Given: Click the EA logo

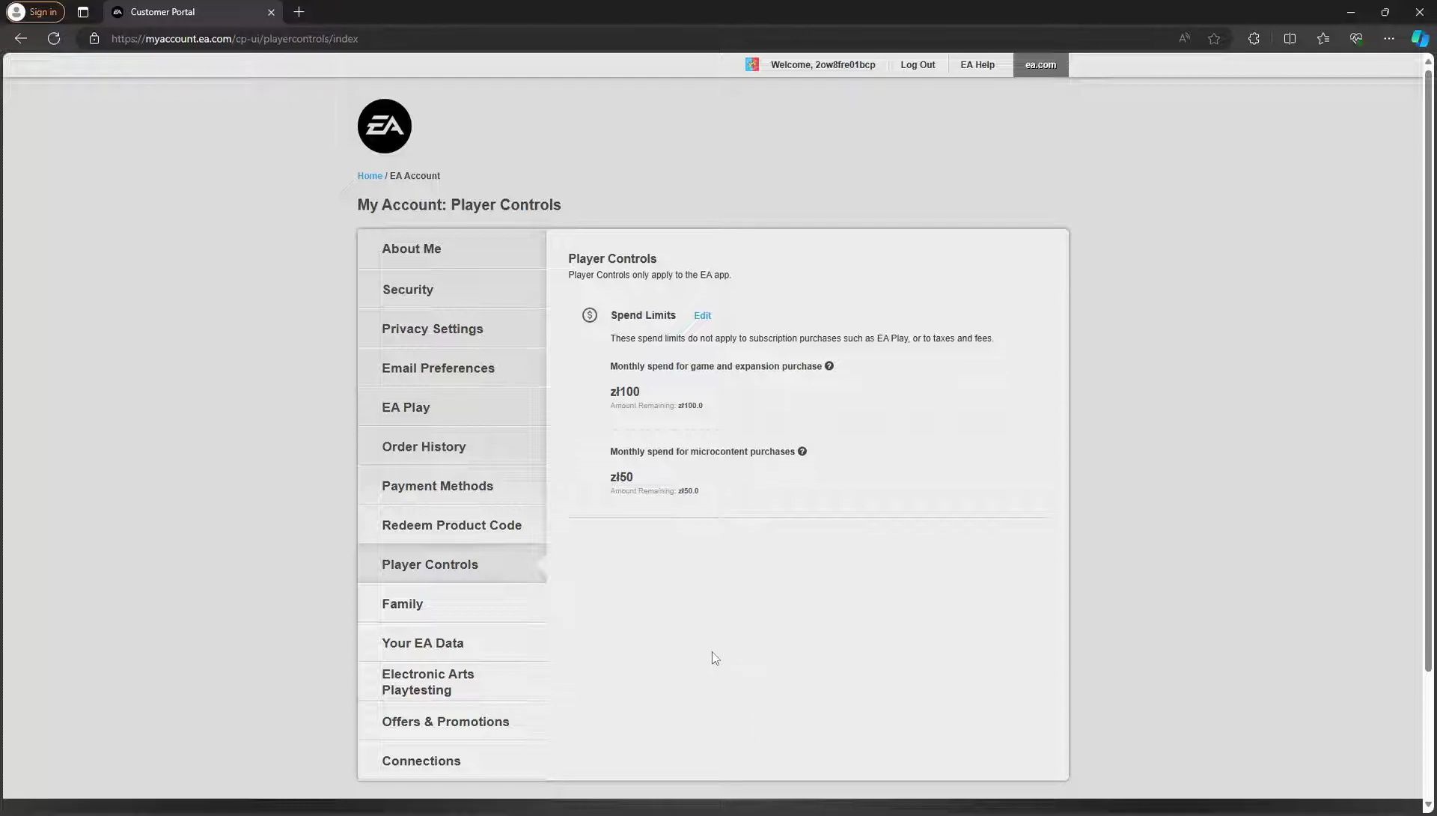Looking at the screenshot, I should (x=384, y=127).
